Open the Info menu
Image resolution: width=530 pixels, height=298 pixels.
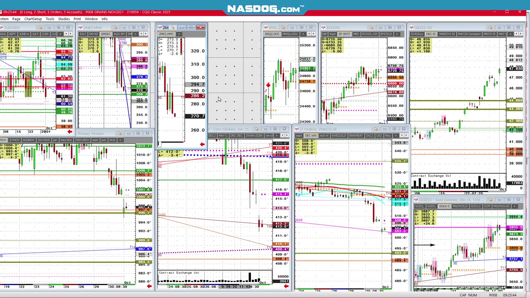coord(104,19)
